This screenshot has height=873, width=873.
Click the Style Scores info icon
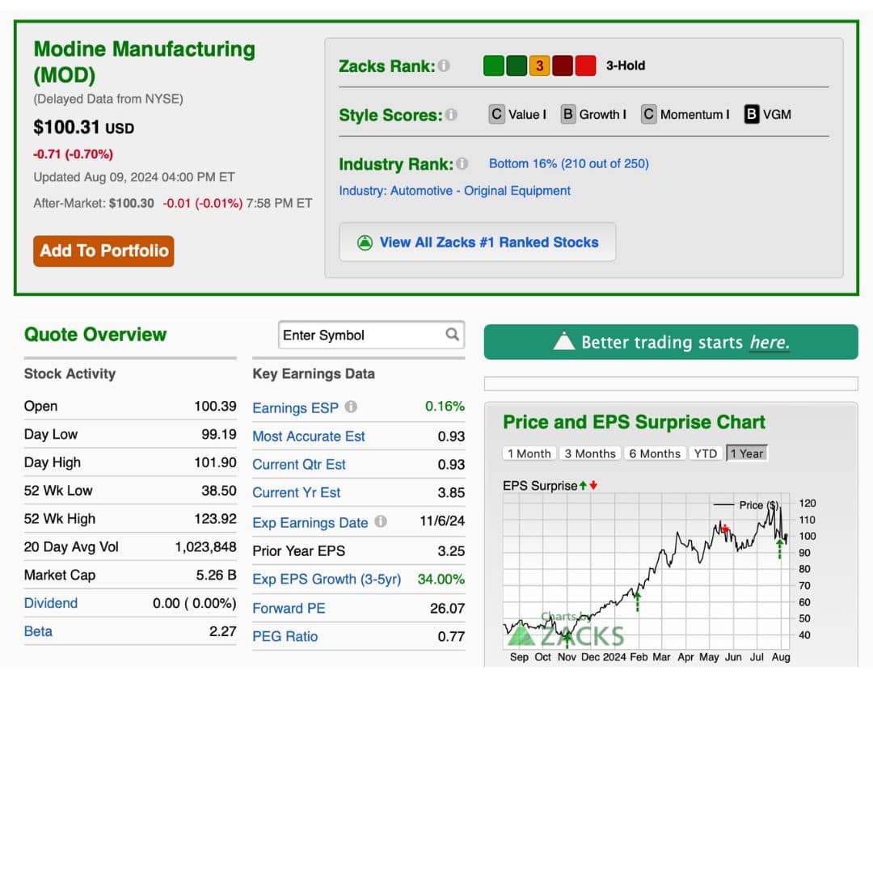[x=451, y=115]
